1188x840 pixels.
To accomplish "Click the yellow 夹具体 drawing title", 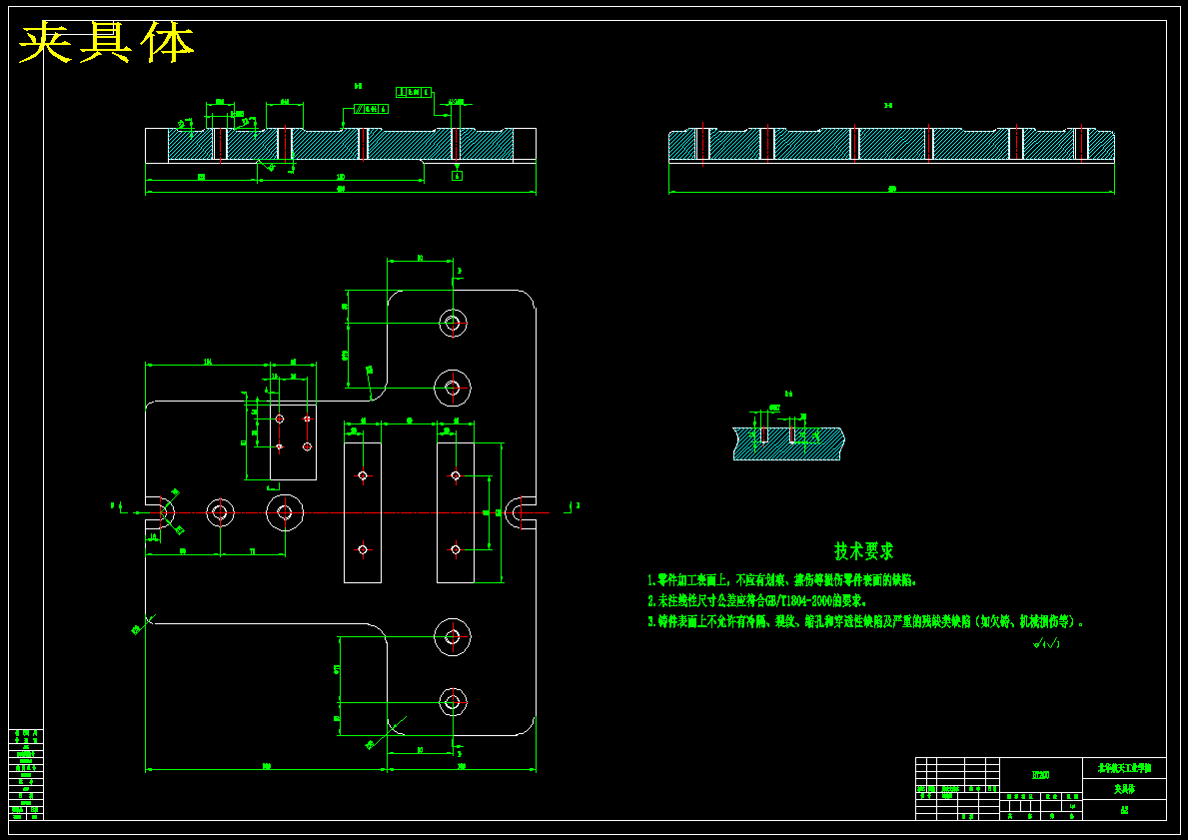I will [106, 43].
